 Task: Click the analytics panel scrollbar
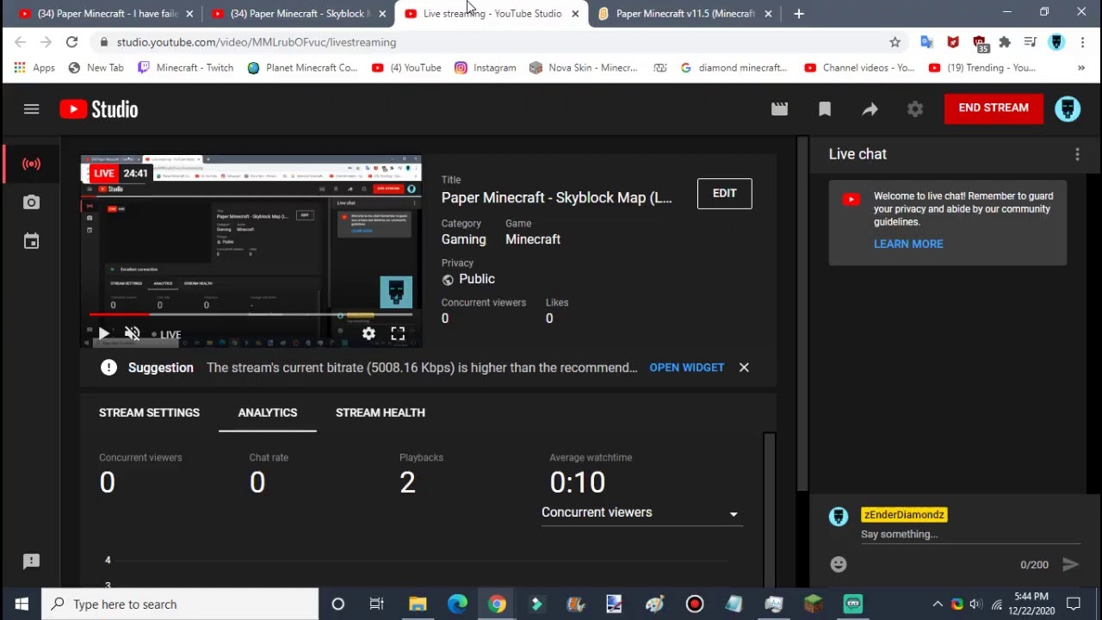(x=770, y=508)
